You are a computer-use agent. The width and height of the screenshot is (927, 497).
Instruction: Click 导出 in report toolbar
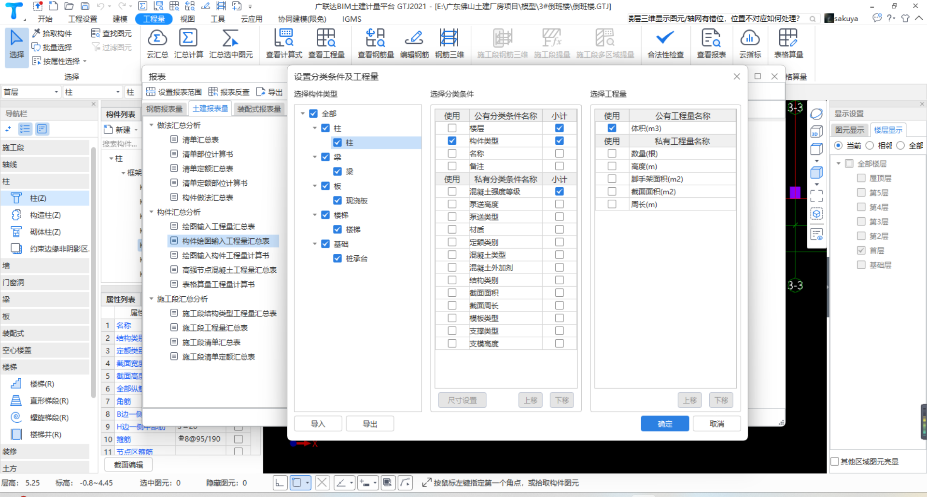(x=269, y=92)
